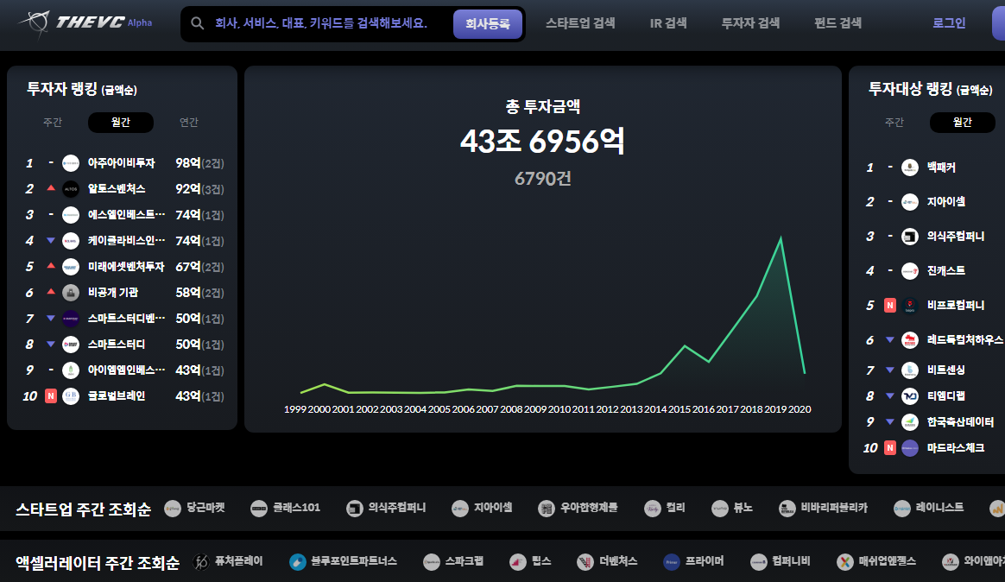
Task: Click 당근마켓 in weekly startup views
Action: 195,508
